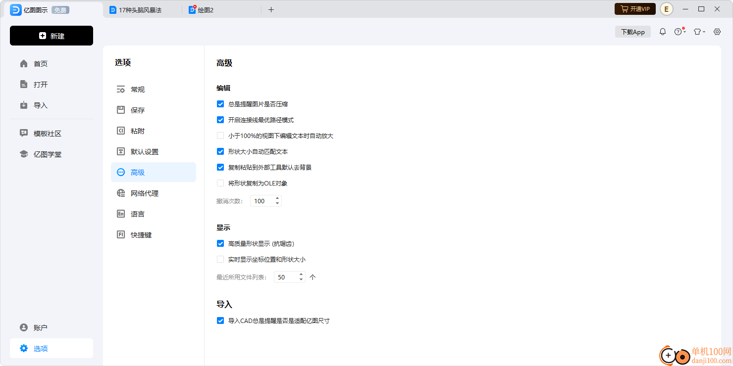Click the 撤消次数 value field 100
Viewport: 733px width, 366px height.
tap(262, 201)
